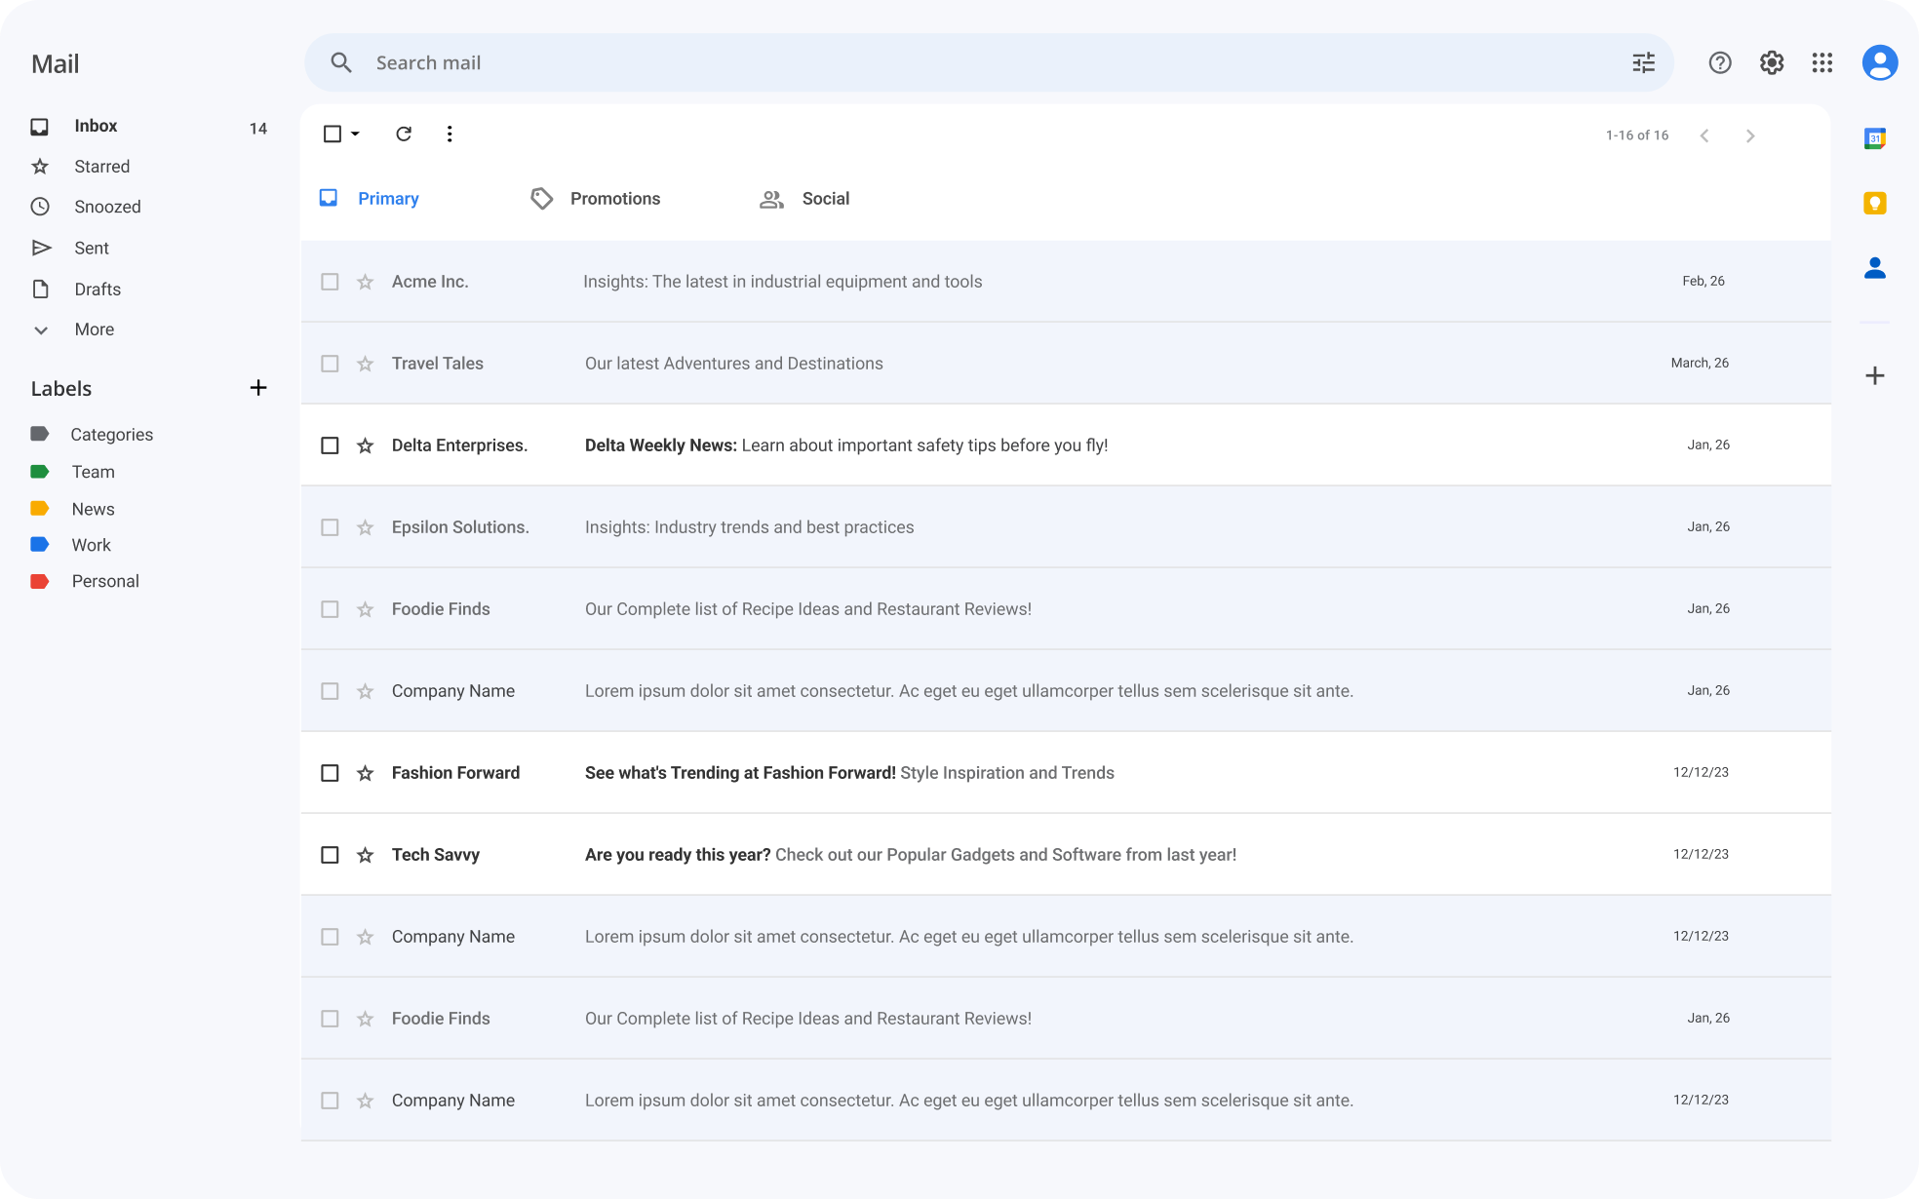This screenshot has height=1199, width=1919.
Task: Switch to the Promotions tab
Action: [x=596, y=198]
